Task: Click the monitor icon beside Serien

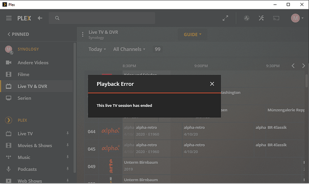Action: tap(9, 98)
